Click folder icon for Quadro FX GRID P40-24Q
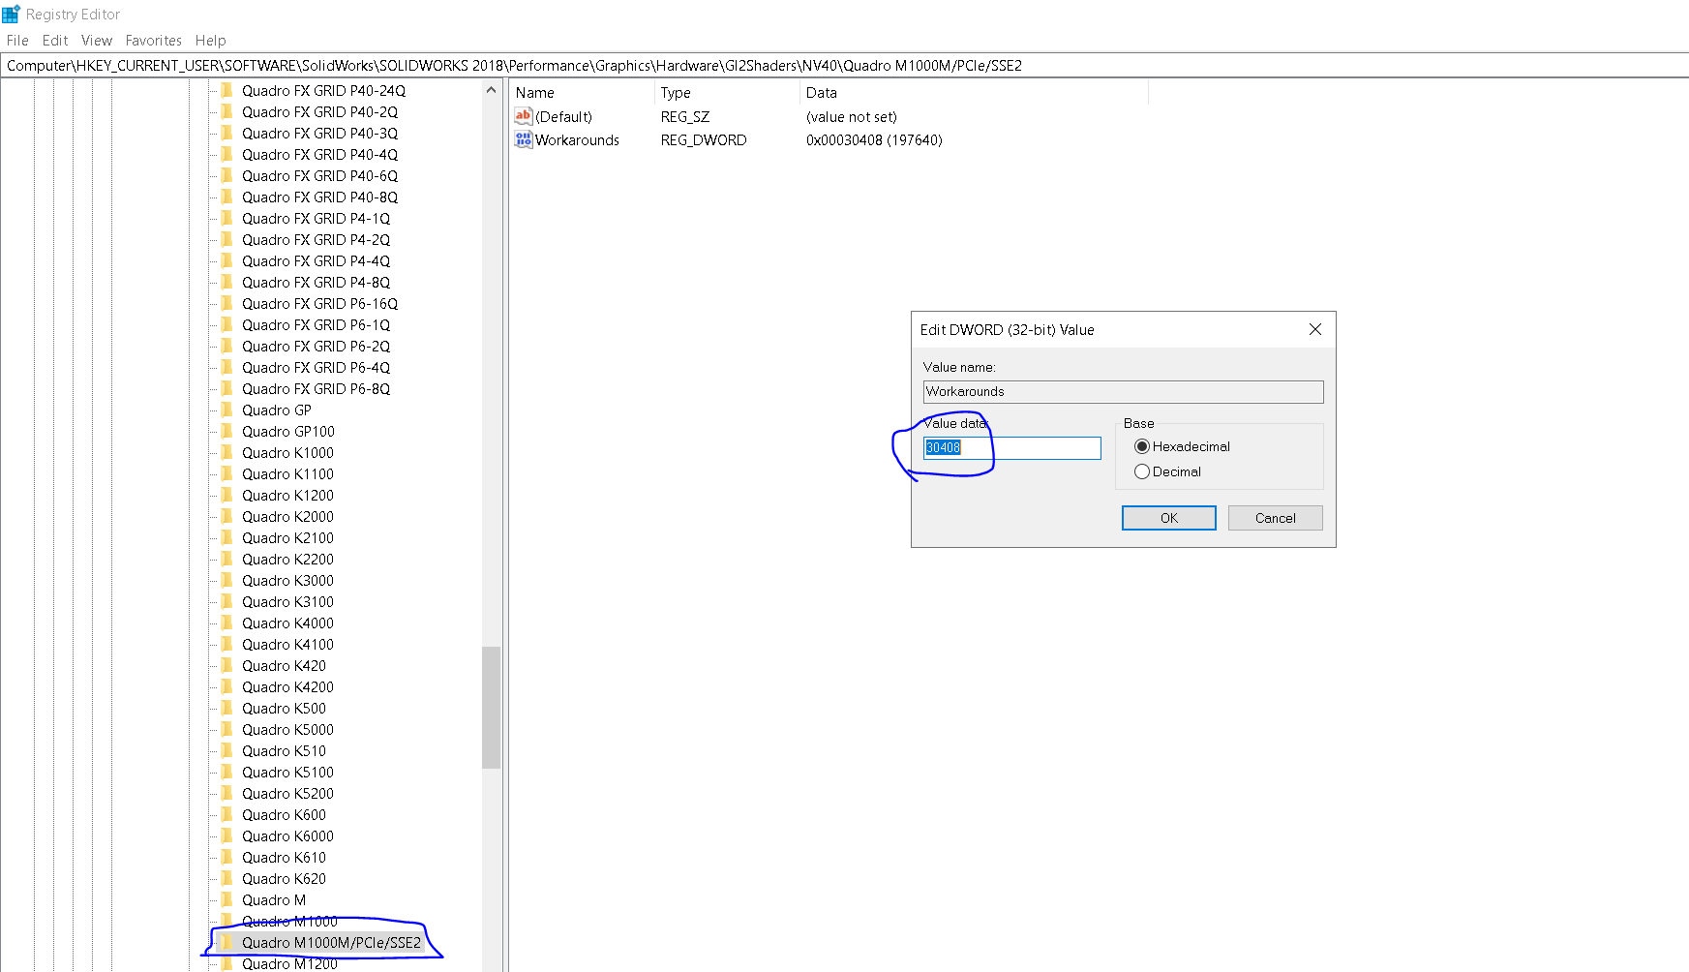 (226, 90)
